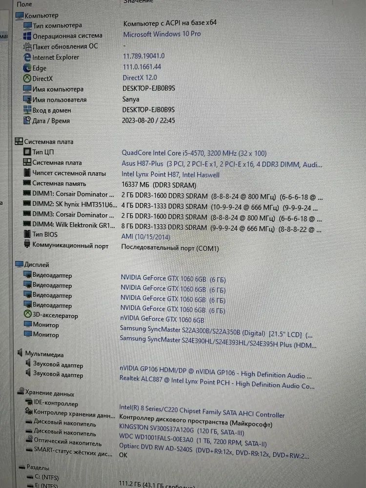Screen dimensions: 366x488
Task: Click the Дисплей section monitor icon
Action: pos(20,264)
